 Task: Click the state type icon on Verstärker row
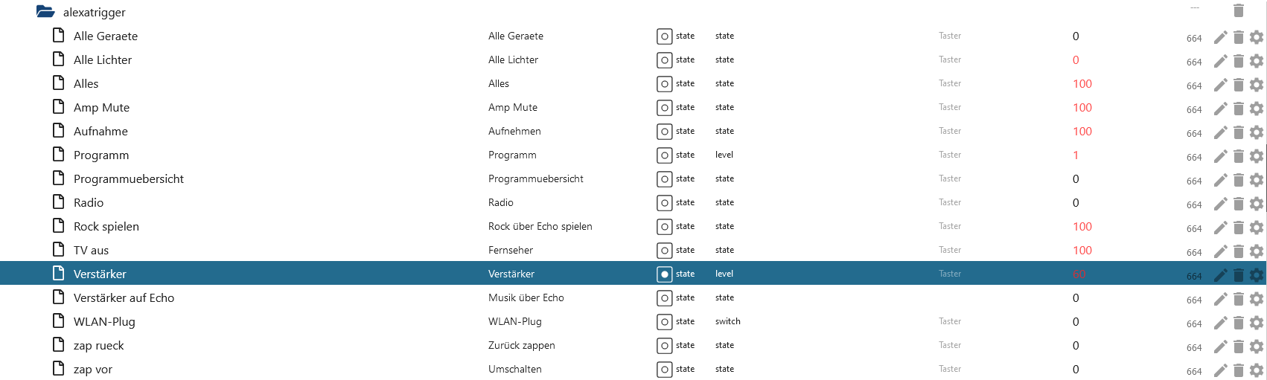(665, 274)
